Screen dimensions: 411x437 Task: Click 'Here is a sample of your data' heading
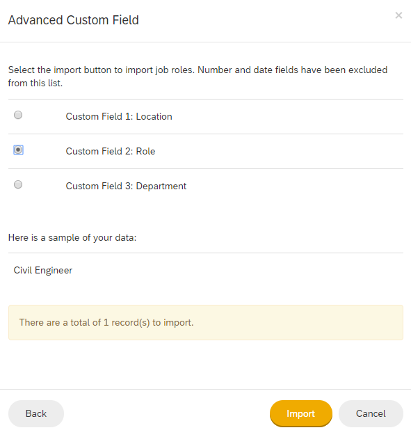[x=72, y=238]
